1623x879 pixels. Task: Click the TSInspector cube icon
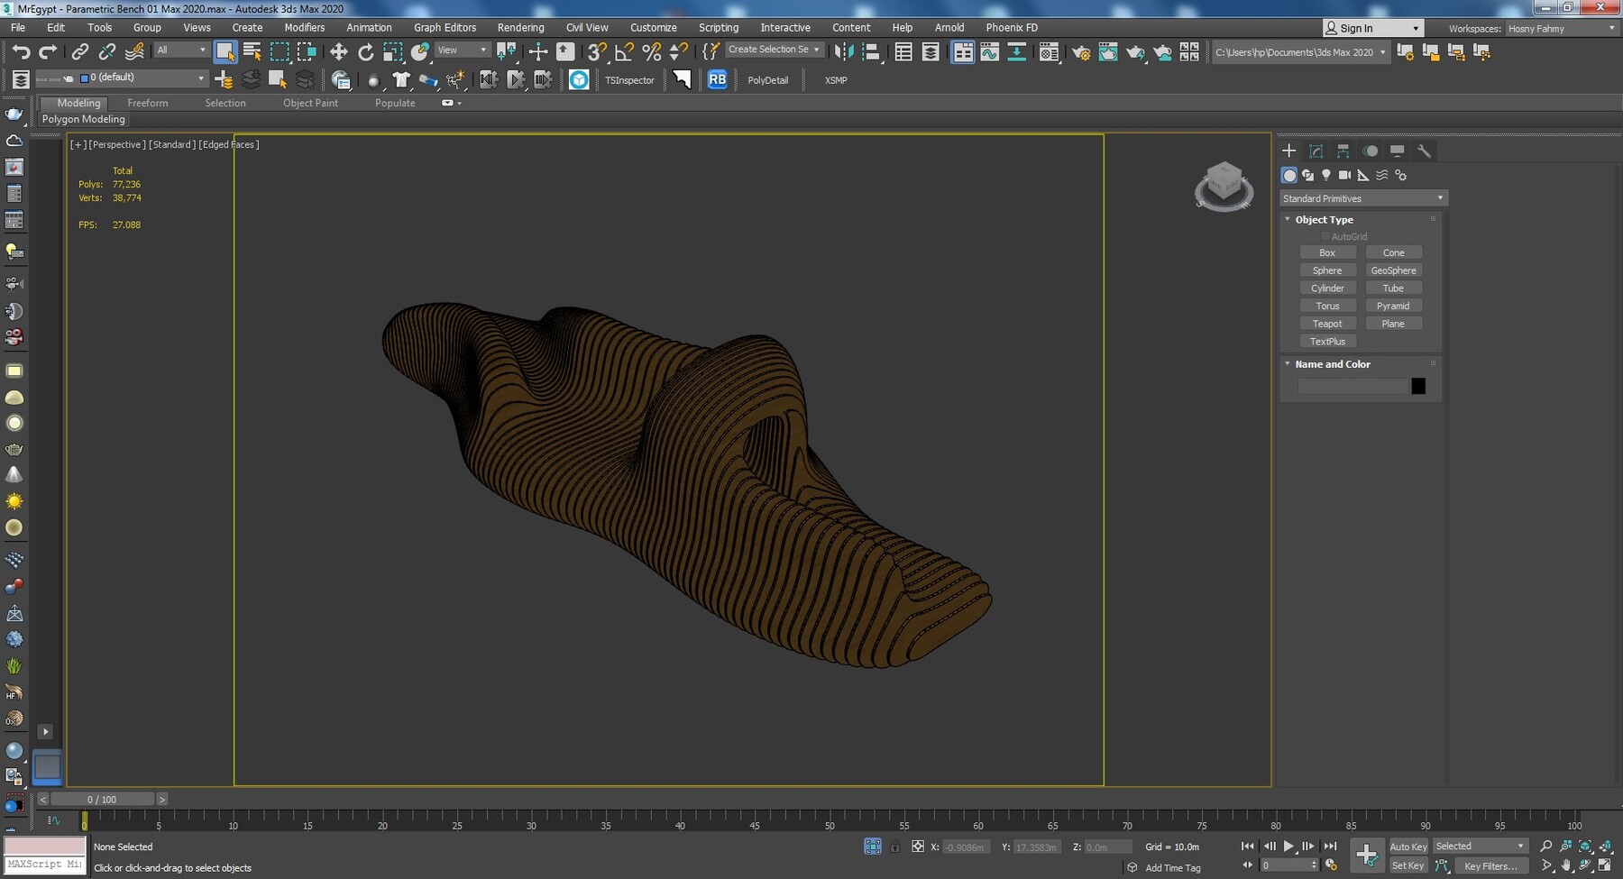[x=578, y=80]
